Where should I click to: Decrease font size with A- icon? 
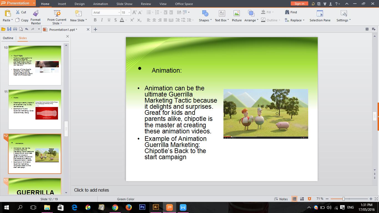(x=140, y=12)
